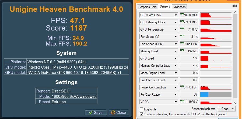Open the Sensor refresh rate dropdown

[227, 109]
